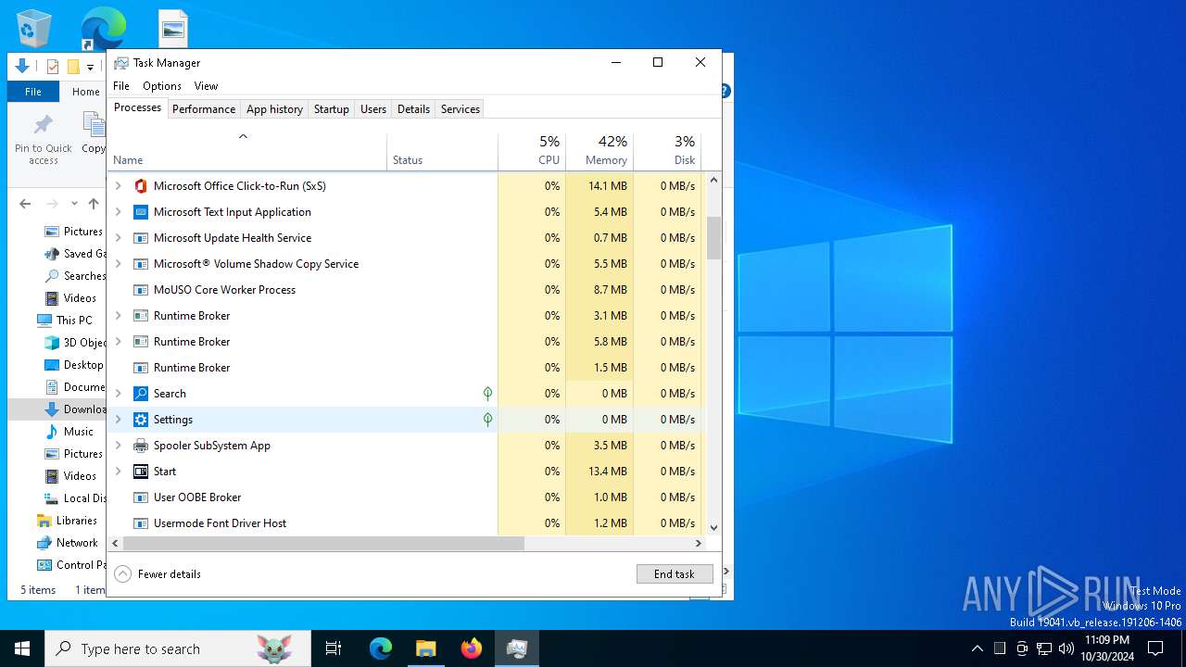Open the Microsoft Edge desktop shortcut
1186x667 pixels.
tap(103, 28)
